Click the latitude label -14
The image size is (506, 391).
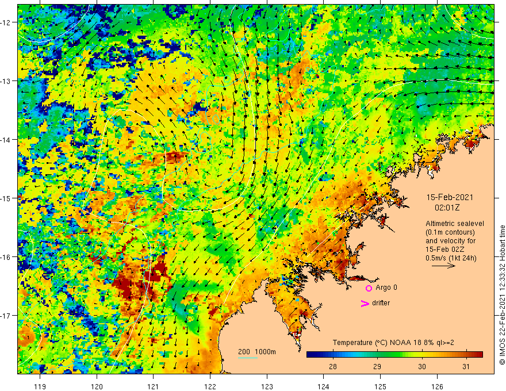[x=6, y=140]
